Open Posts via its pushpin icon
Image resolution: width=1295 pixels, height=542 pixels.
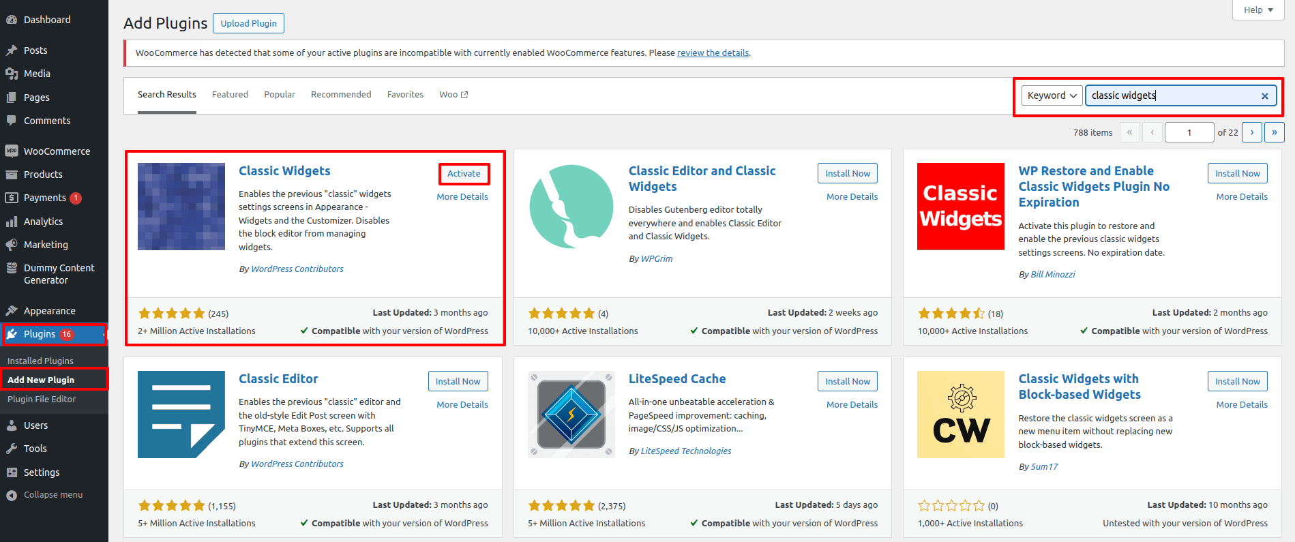point(12,50)
